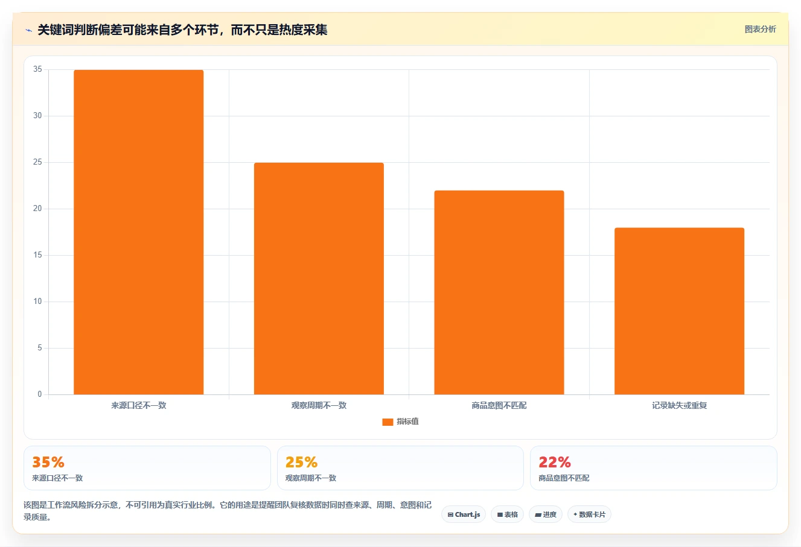The image size is (801, 547).
Task: Click the 表格 tag chip
Action: [x=507, y=514]
